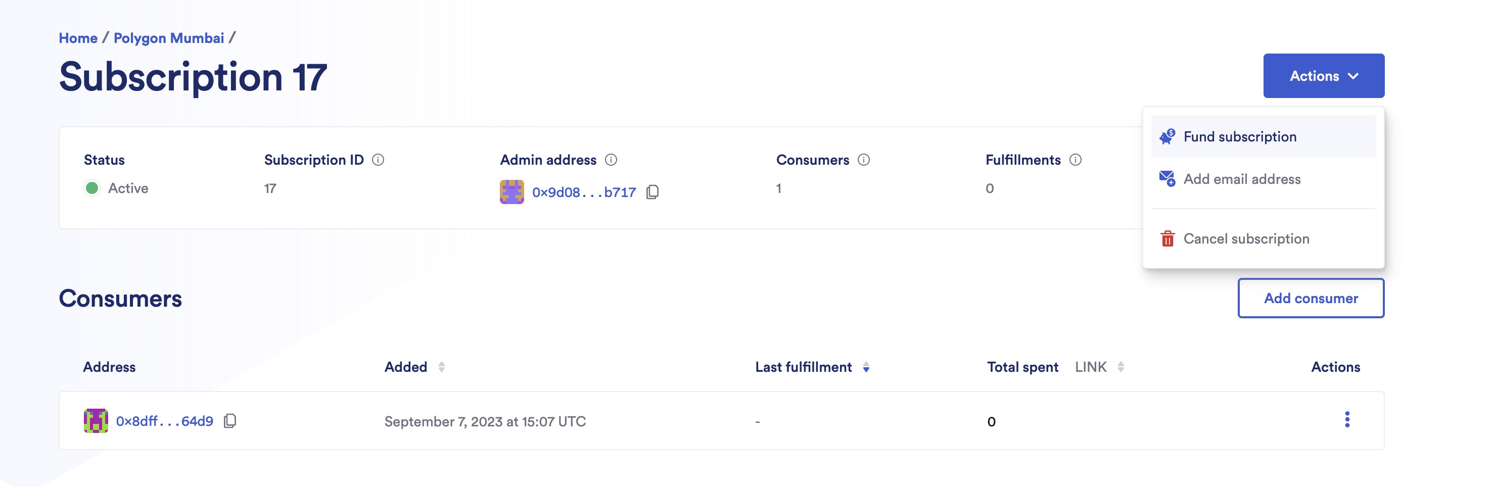This screenshot has width=1494, height=487.
Task: Choose Cancel subscription in the menu
Action: pyautogui.click(x=1246, y=238)
